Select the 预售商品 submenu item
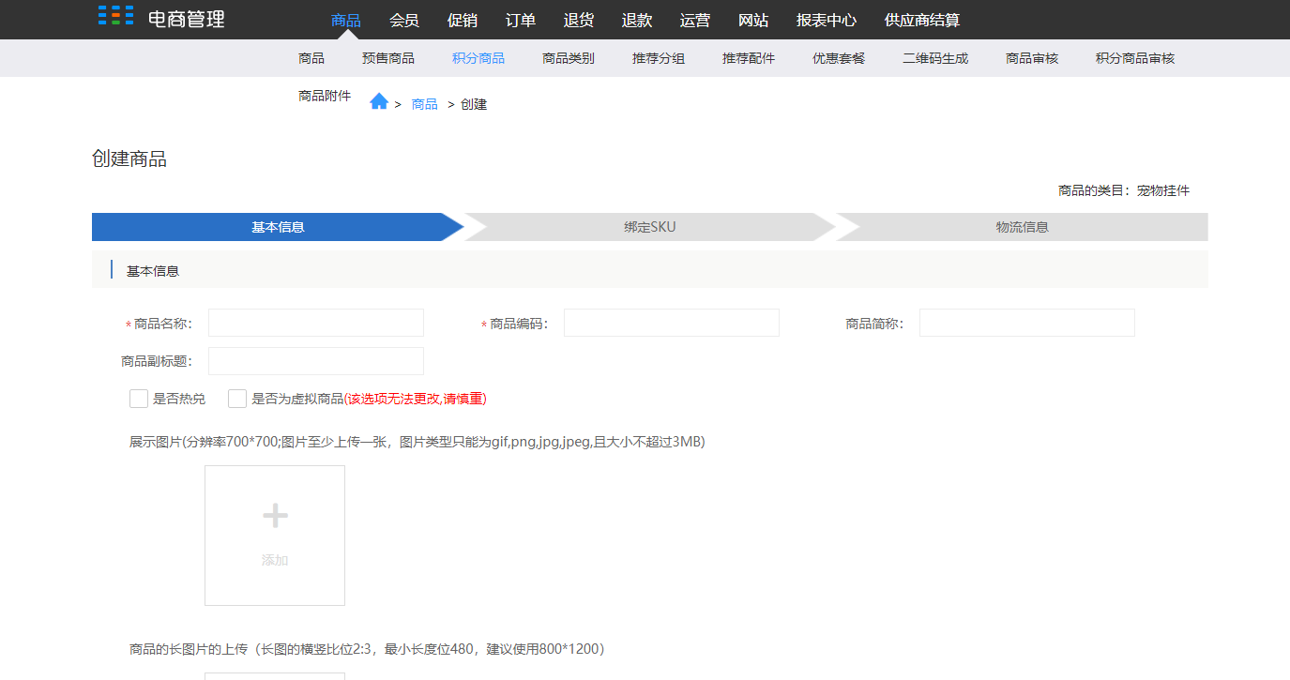The image size is (1290, 680). (x=388, y=58)
